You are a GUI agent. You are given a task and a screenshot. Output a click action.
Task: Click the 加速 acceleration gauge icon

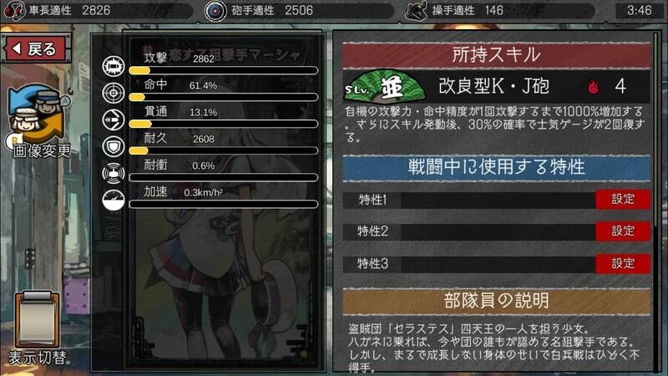114,200
